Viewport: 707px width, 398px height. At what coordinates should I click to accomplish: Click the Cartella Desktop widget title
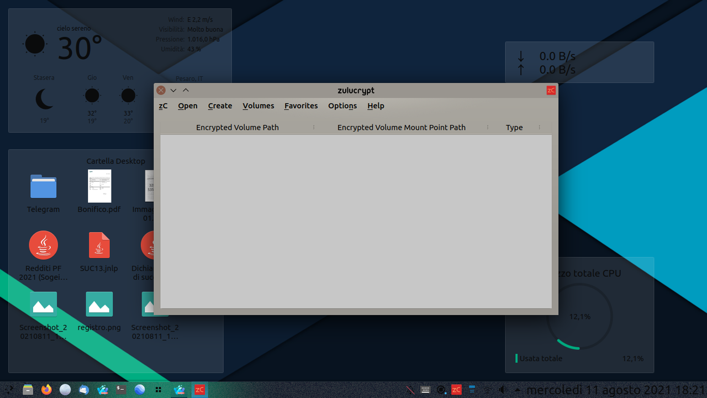(x=115, y=161)
